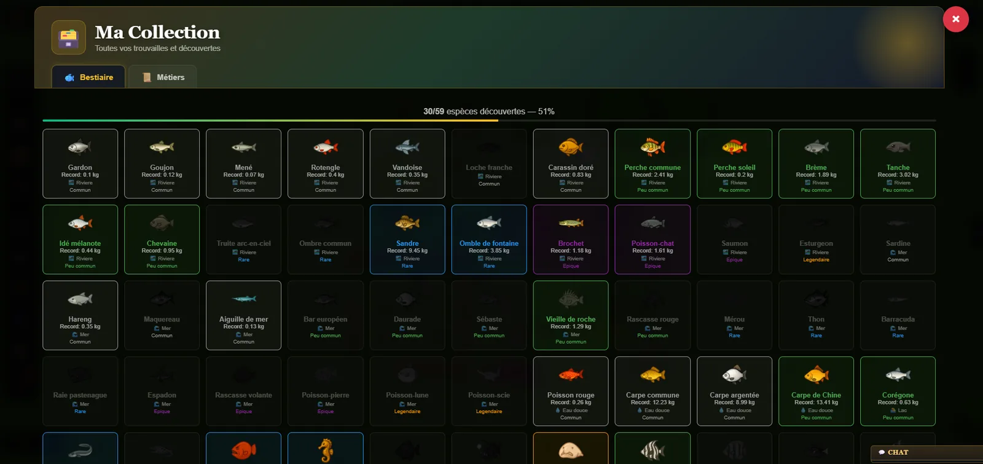This screenshot has width=983, height=464.
Task: Open the Omble de fontaine fish icon
Action: click(489, 223)
